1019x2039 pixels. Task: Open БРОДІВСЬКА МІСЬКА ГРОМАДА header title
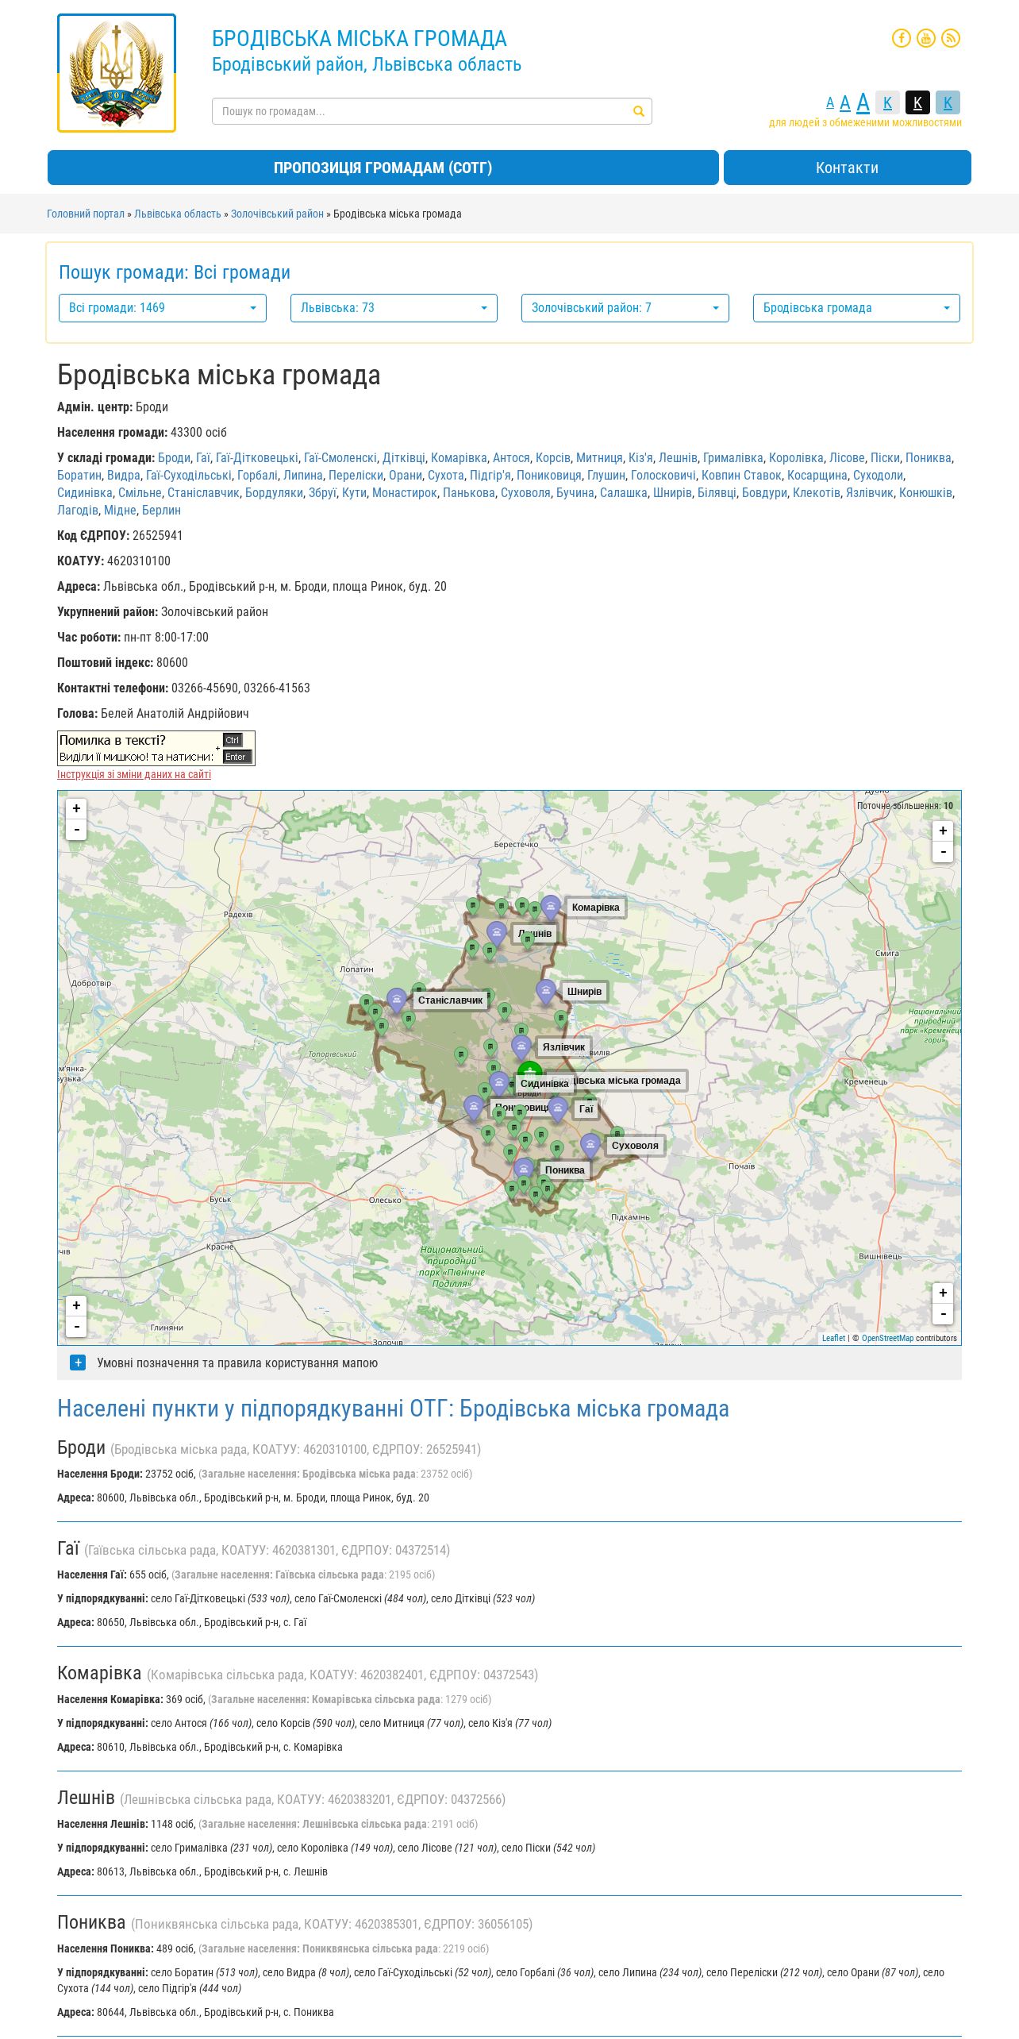pyautogui.click(x=360, y=39)
